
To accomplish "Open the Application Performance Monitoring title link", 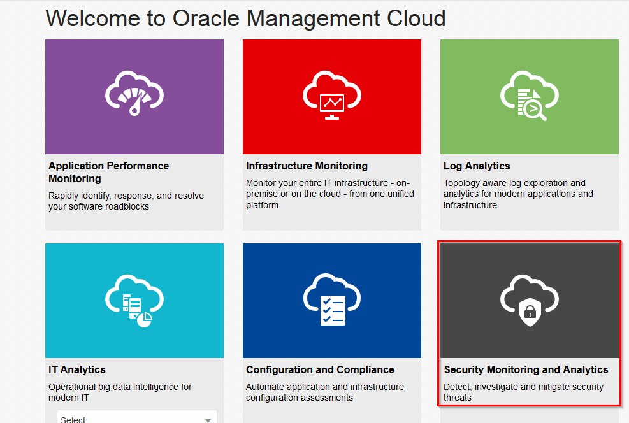I will [109, 172].
